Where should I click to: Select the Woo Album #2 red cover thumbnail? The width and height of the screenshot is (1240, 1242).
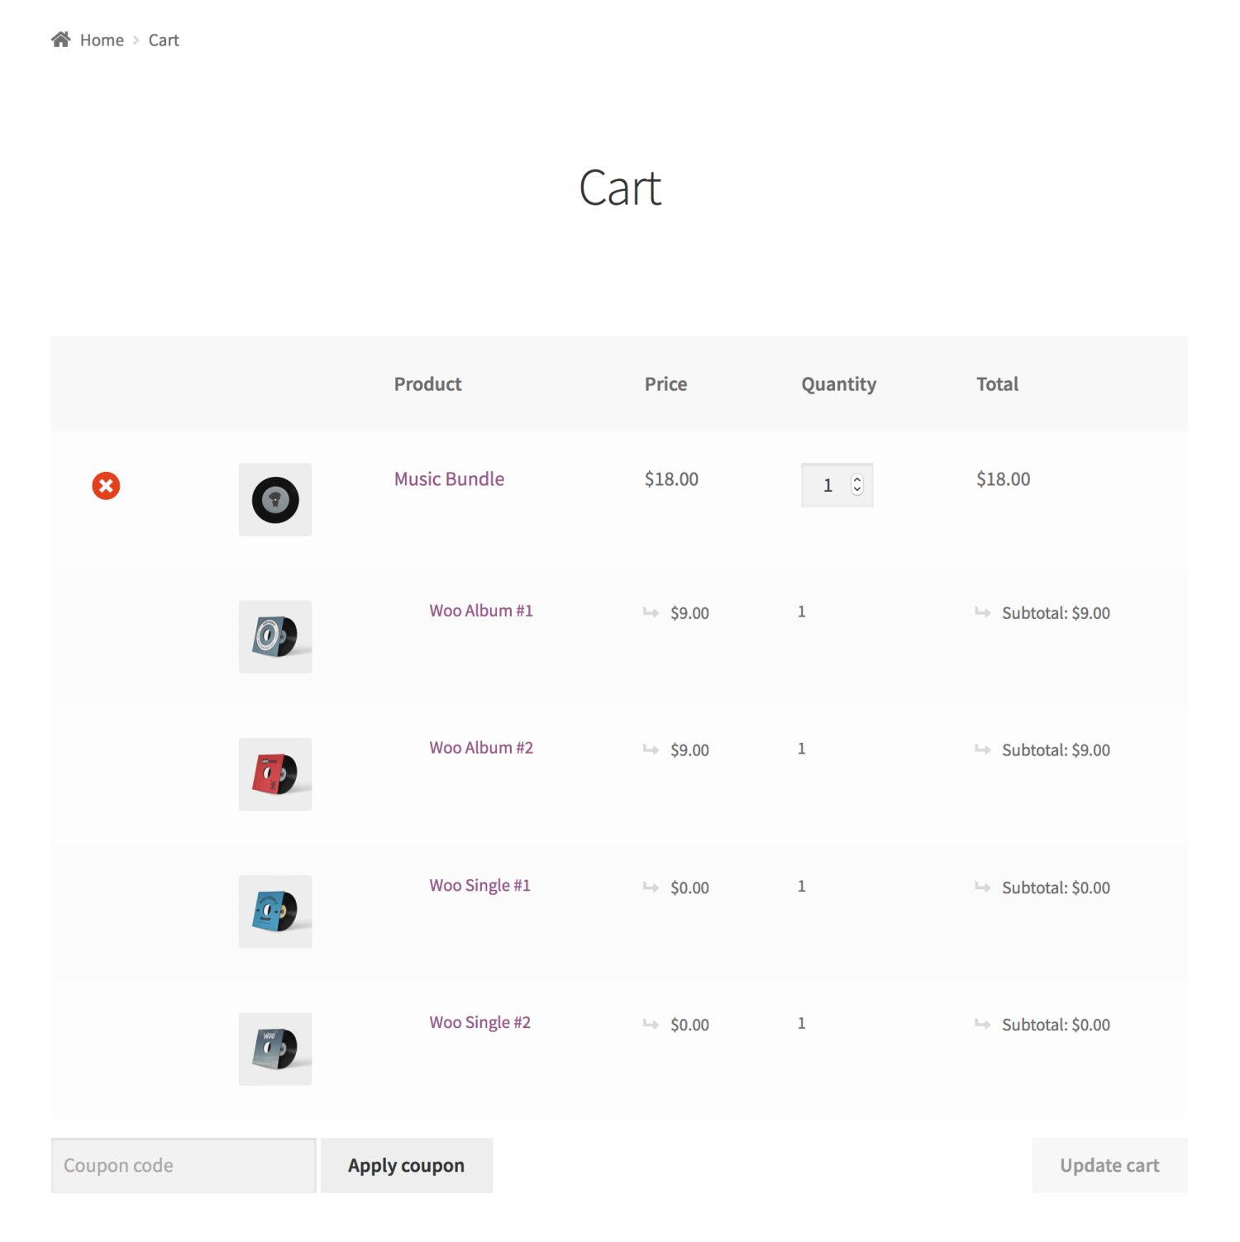(274, 774)
